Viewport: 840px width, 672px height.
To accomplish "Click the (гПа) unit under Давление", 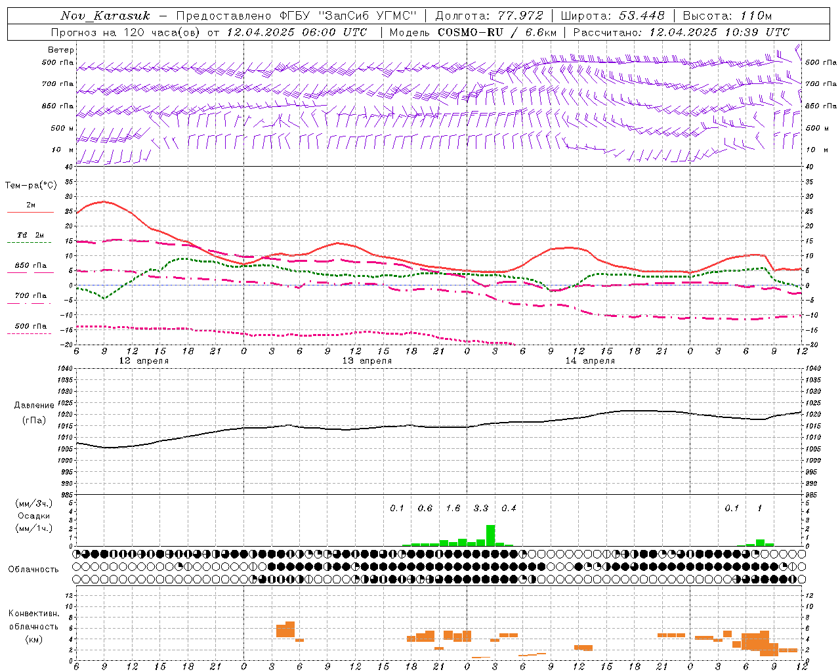I will click(x=34, y=421).
